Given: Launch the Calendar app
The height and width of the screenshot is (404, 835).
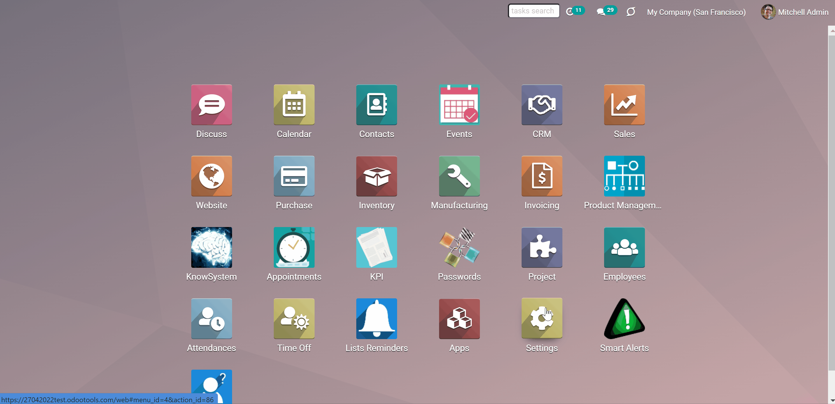Looking at the screenshot, I should tap(294, 105).
